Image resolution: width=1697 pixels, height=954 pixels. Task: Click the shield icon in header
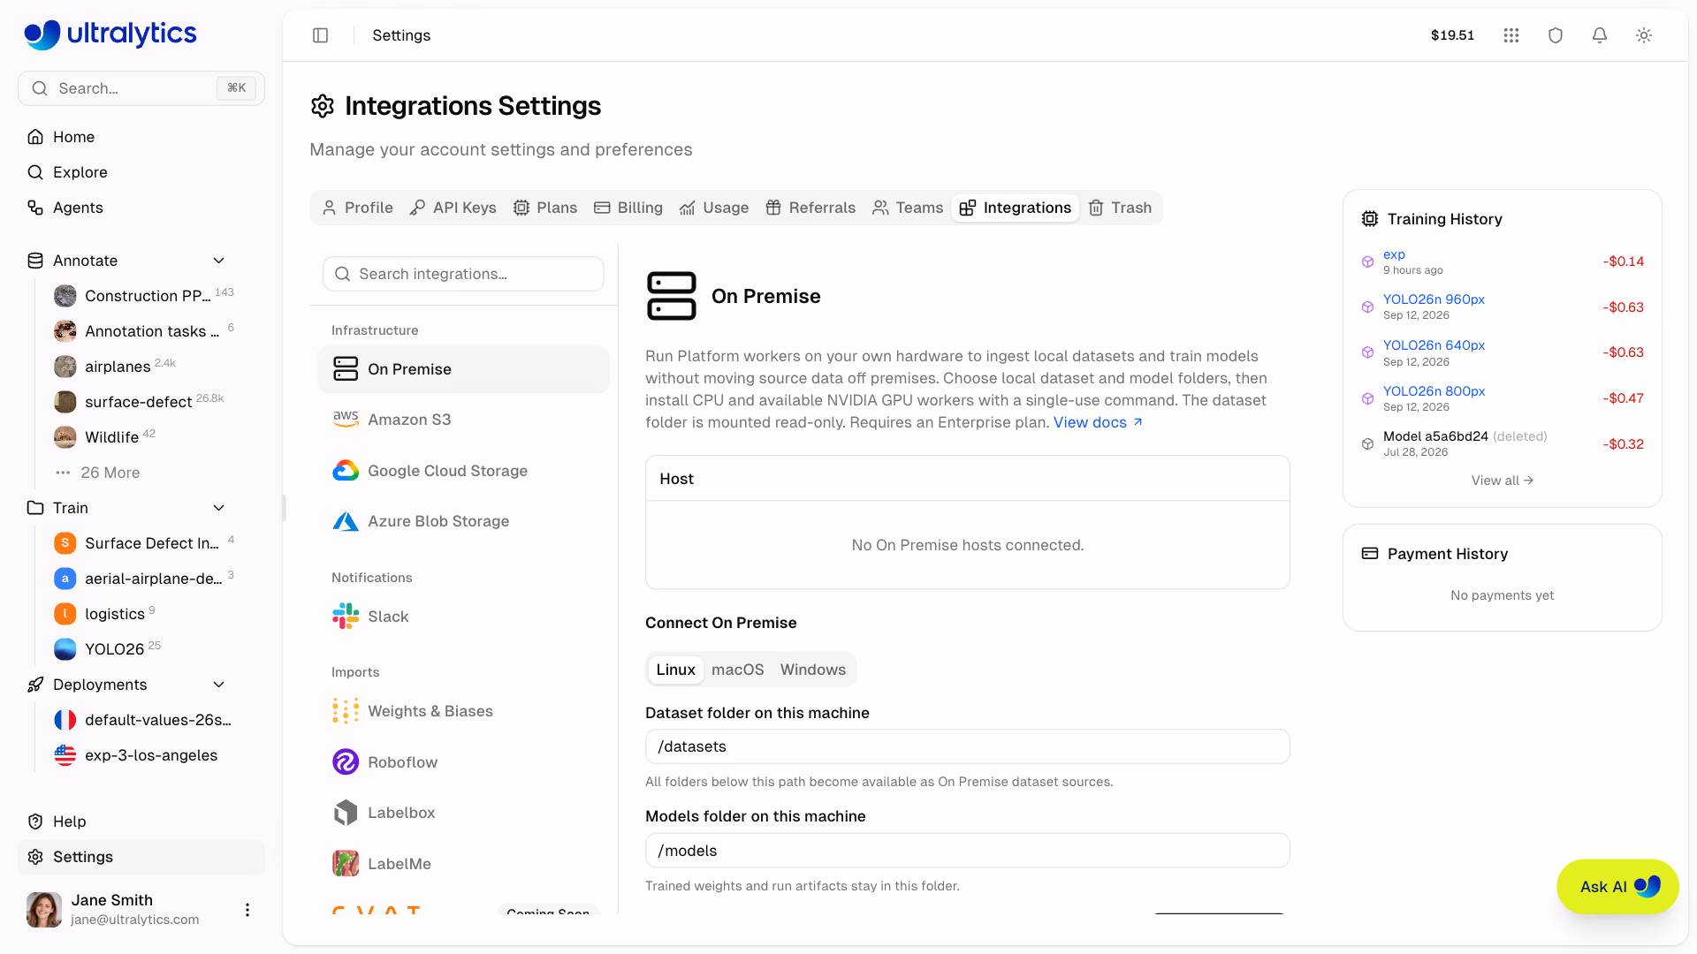[1556, 35]
